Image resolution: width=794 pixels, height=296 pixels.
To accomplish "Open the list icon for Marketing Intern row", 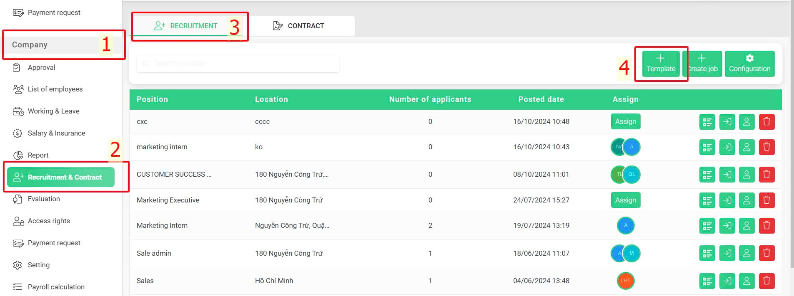I will (707, 226).
